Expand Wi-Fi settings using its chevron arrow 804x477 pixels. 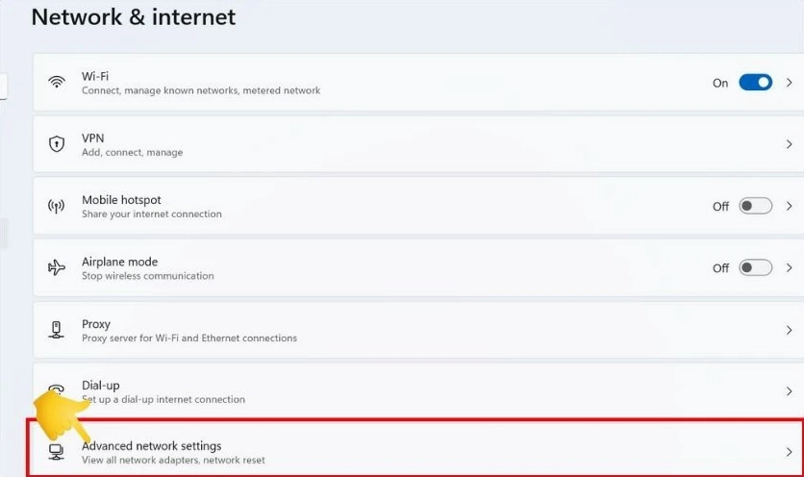[790, 83]
